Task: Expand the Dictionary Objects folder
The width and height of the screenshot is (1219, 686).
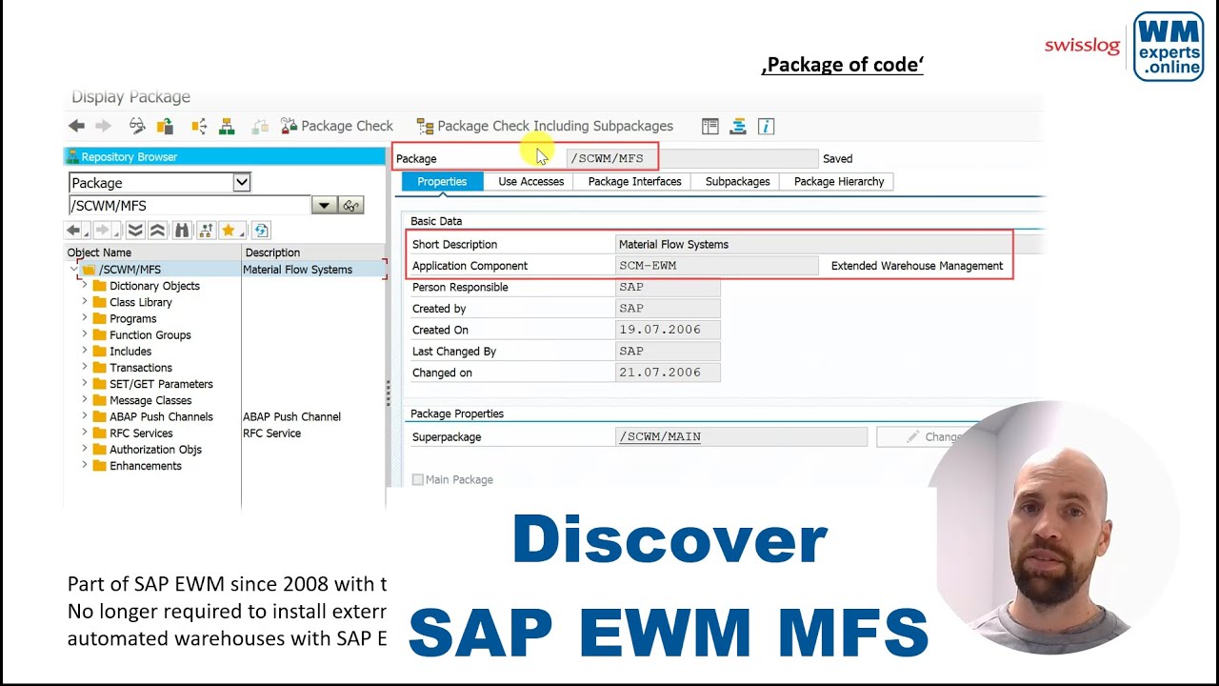Action: pyautogui.click(x=85, y=286)
